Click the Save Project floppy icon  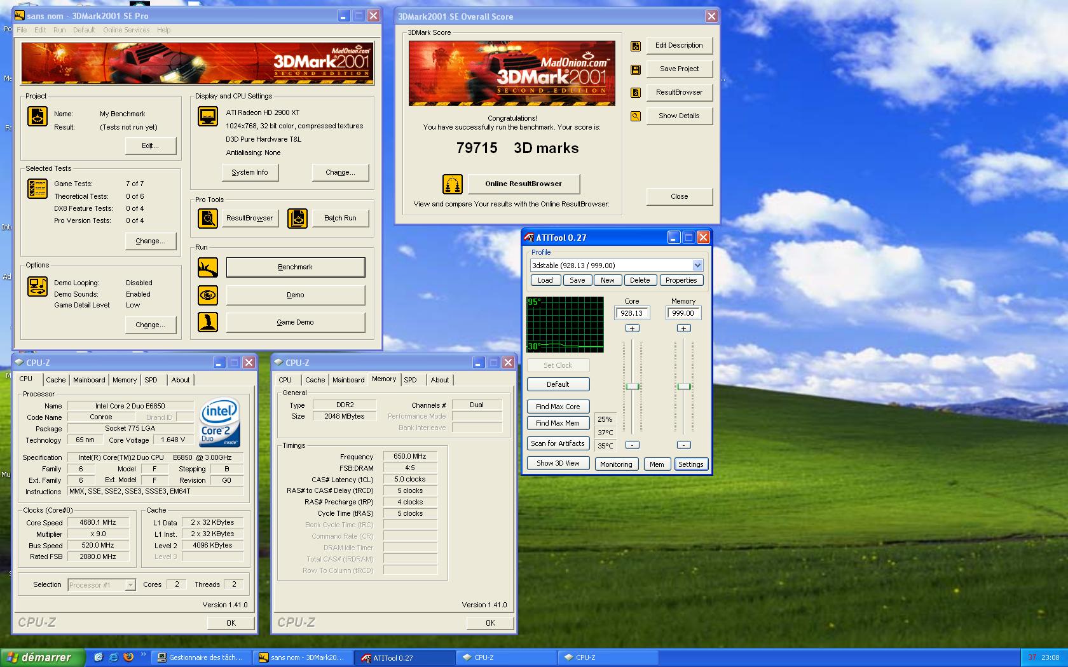tap(636, 69)
